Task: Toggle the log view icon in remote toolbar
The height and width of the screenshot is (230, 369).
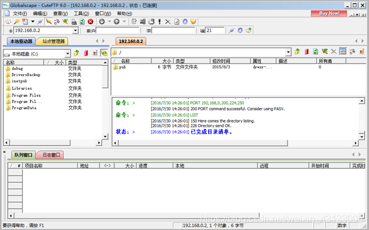Action: 343,52
